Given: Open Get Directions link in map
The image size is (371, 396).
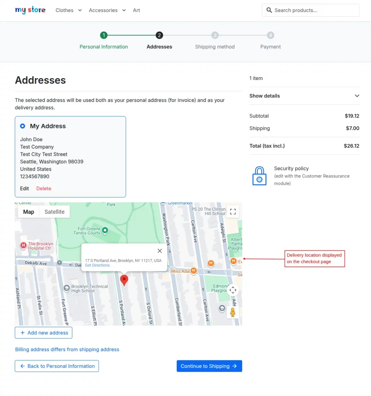Looking at the screenshot, I should [x=97, y=265].
